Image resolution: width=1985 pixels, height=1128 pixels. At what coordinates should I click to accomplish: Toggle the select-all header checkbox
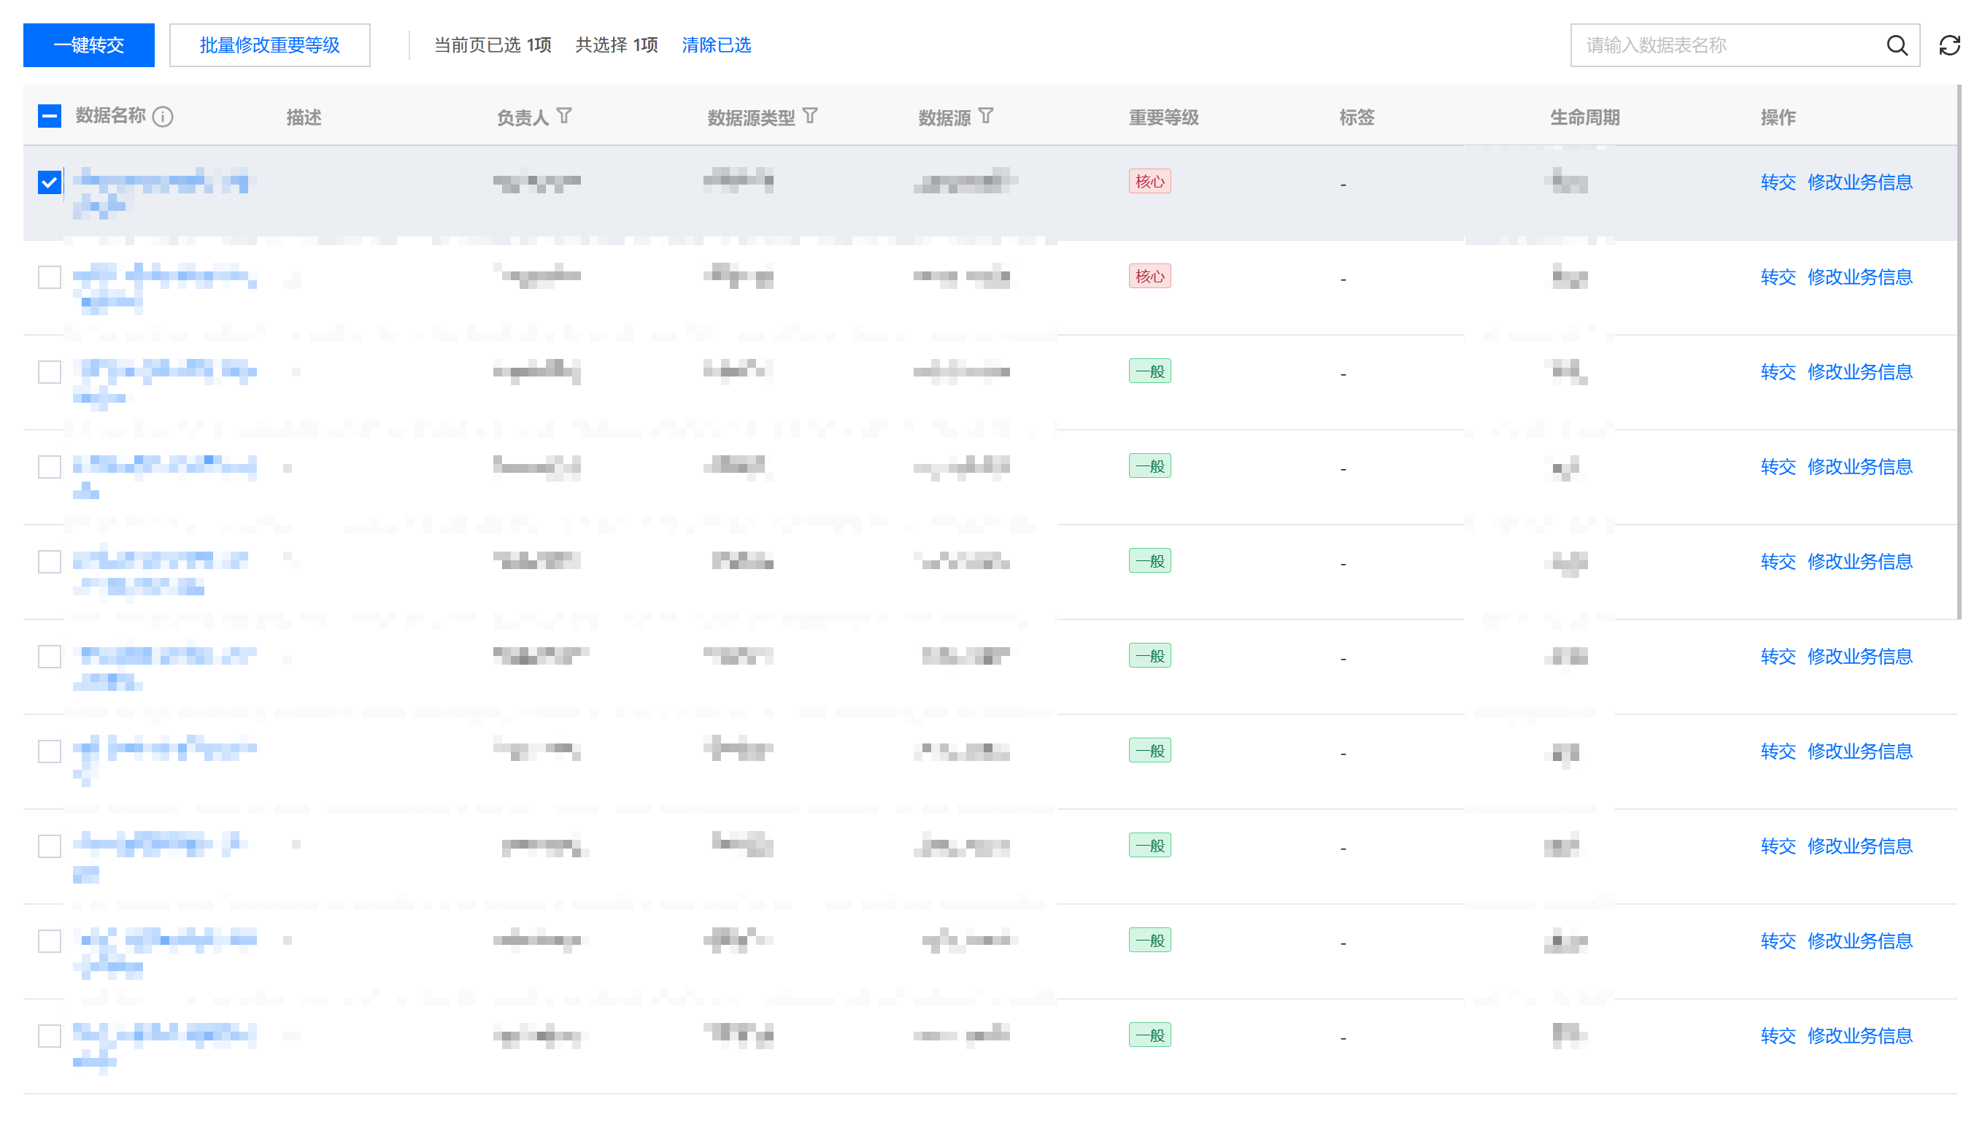pos(50,116)
